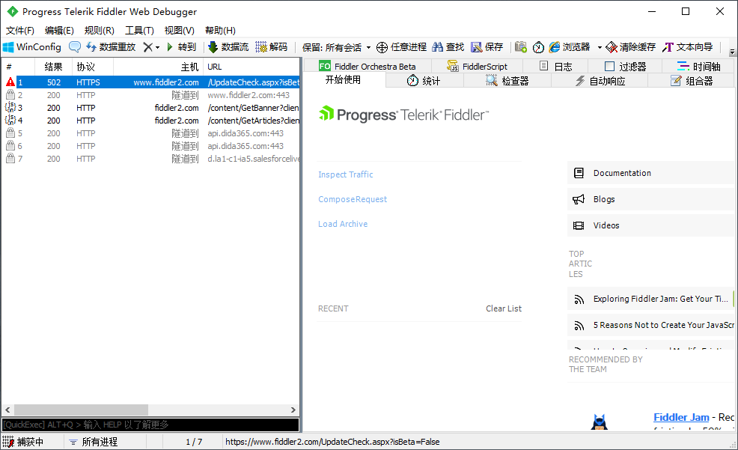
Task: Open 查找 find with binoculars icon
Action: [438, 47]
